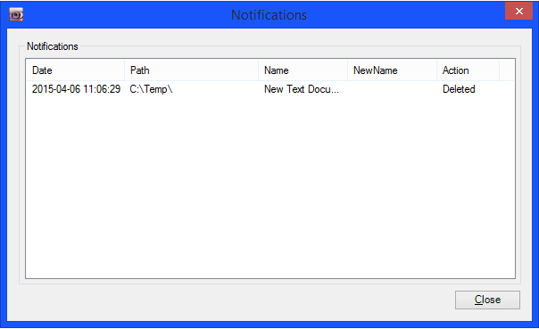Click the Close button

tap(487, 300)
